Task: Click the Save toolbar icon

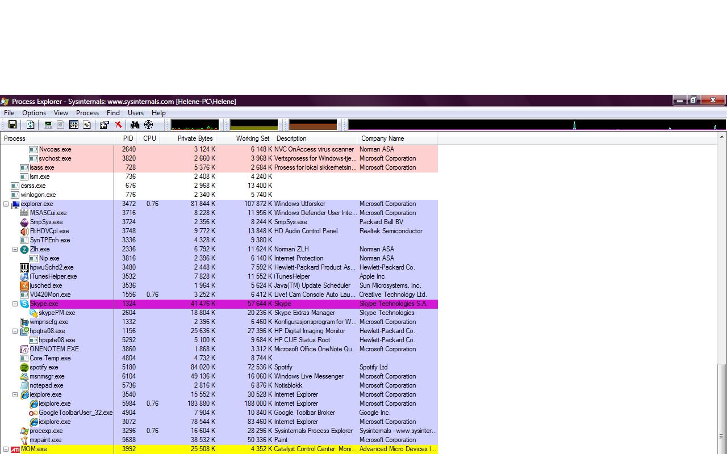Action: [12, 125]
